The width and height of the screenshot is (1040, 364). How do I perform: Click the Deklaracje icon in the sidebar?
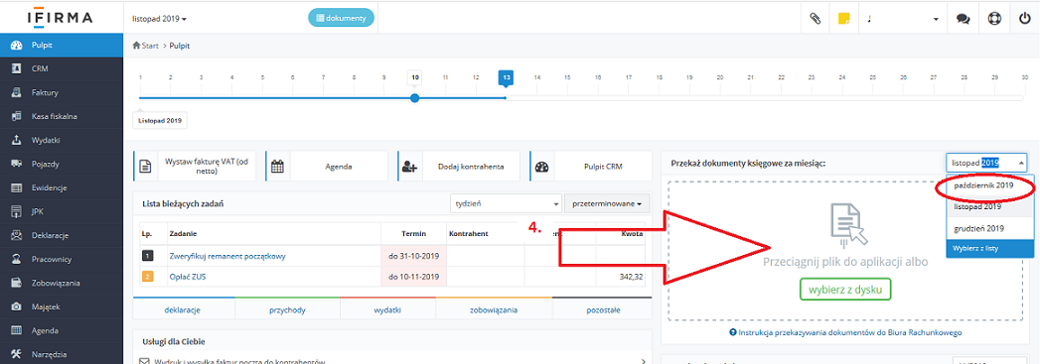[x=17, y=236]
